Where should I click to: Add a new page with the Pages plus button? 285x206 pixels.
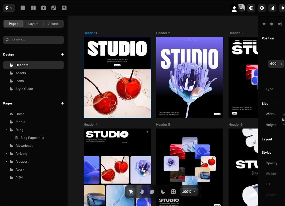click(63, 103)
